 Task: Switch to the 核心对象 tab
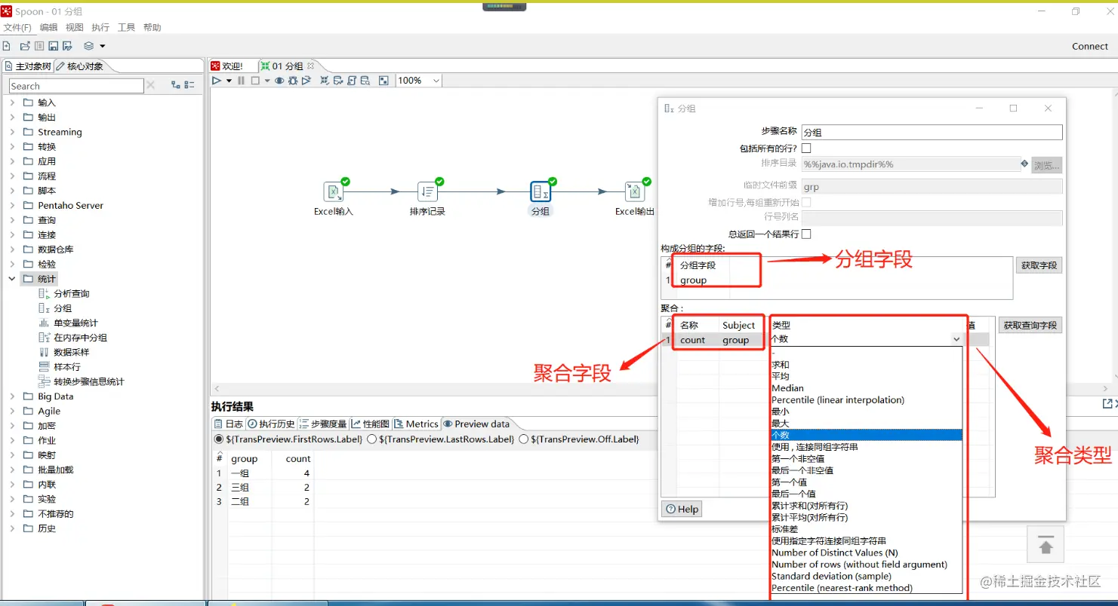[79, 66]
